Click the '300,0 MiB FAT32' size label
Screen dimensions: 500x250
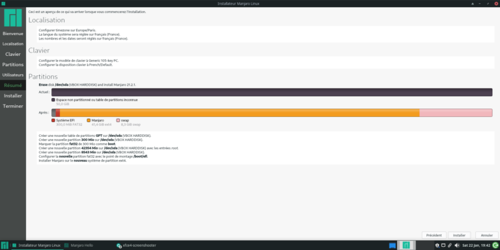pyautogui.click(x=69, y=125)
